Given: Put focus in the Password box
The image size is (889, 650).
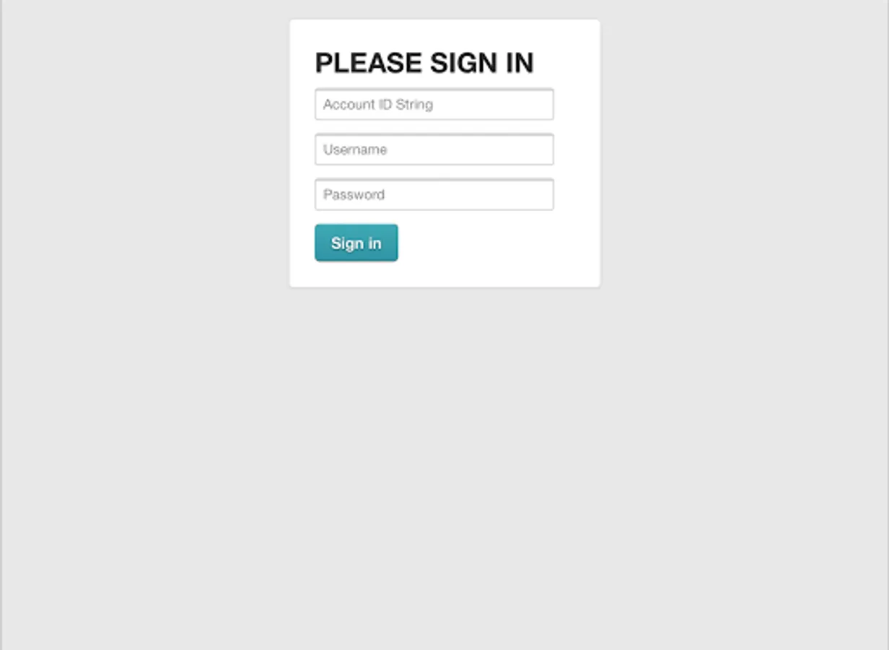Looking at the screenshot, I should click(434, 194).
